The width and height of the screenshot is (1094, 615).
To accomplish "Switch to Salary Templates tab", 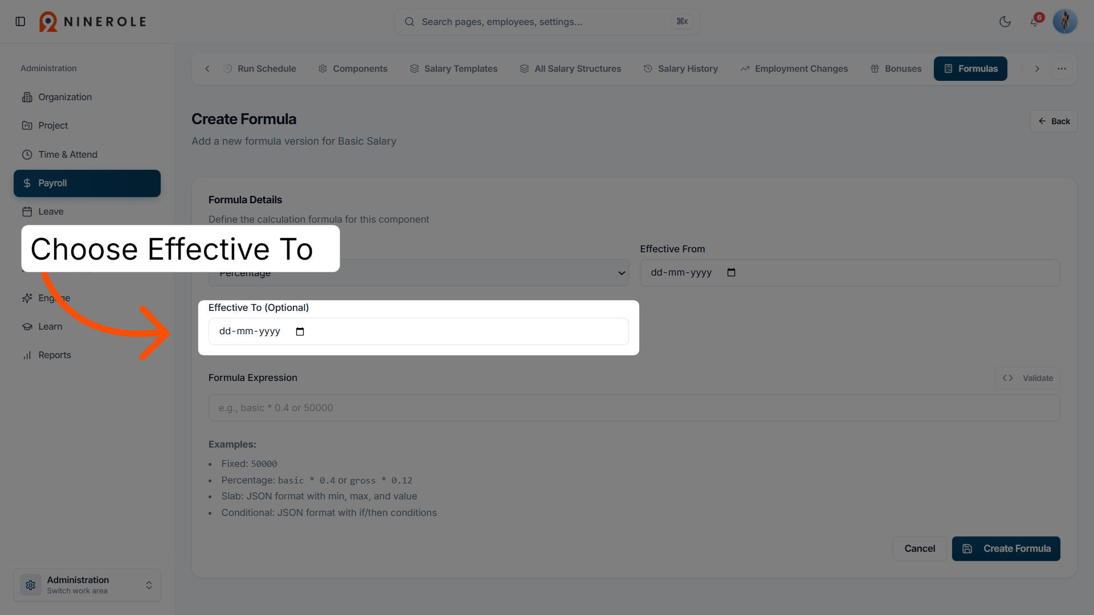I will (454, 69).
